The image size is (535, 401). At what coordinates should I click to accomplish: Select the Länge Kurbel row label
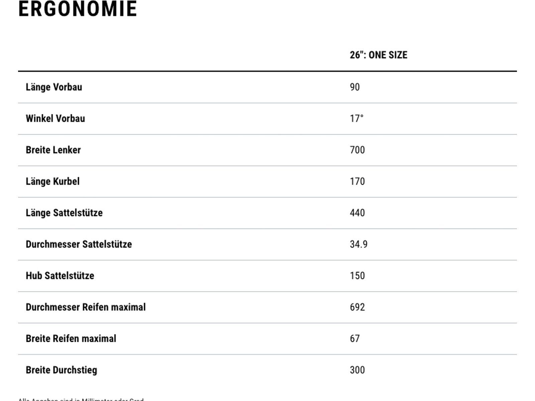tap(52, 181)
